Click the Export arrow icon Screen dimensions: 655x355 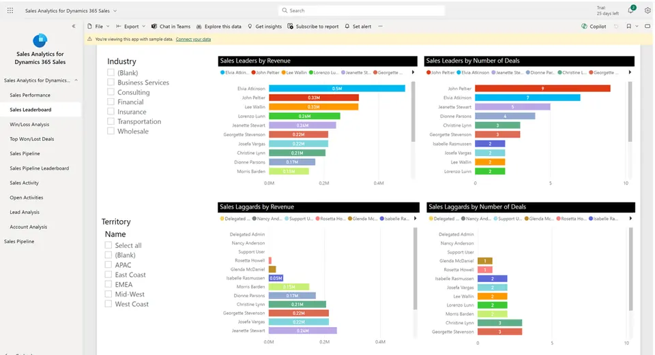tap(119, 27)
